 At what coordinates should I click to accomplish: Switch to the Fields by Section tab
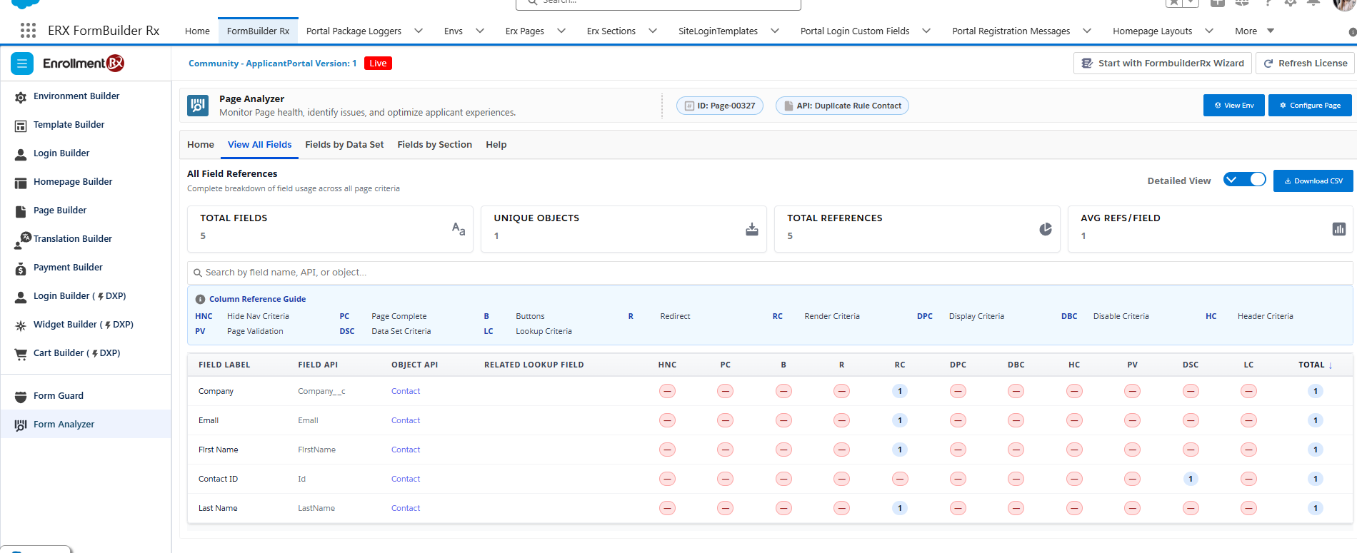[x=434, y=144]
